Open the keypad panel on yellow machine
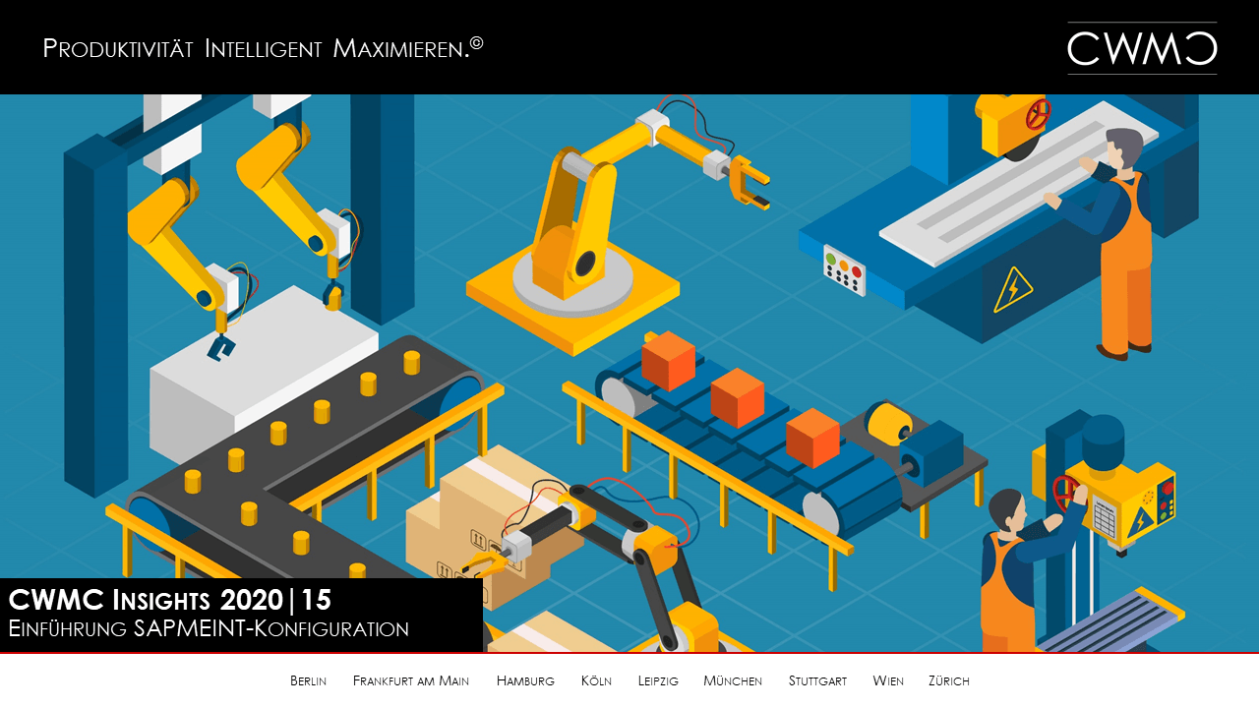This screenshot has width=1259, height=708. click(1104, 519)
